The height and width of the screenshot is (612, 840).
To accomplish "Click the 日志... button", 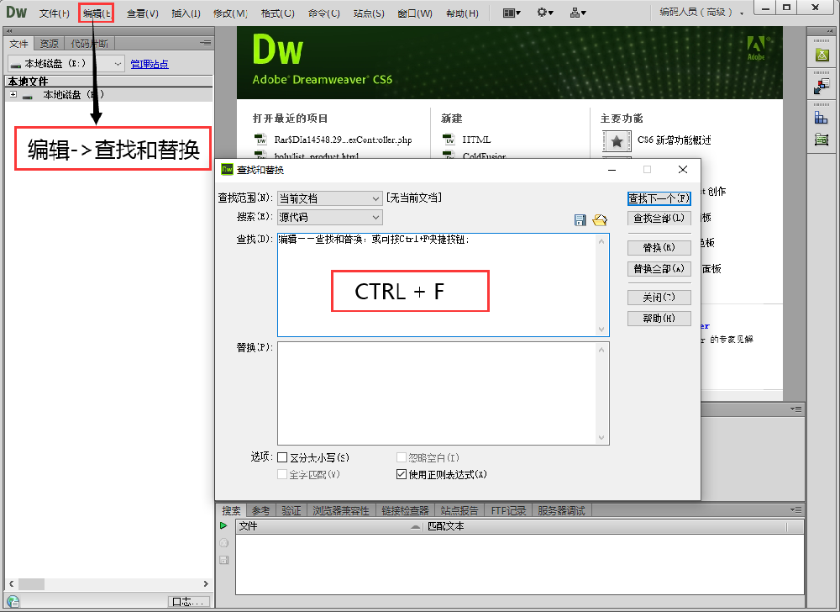I will point(188,602).
